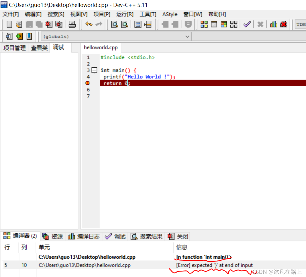Compile with the four-colored-squares icon

coord(204,24)
